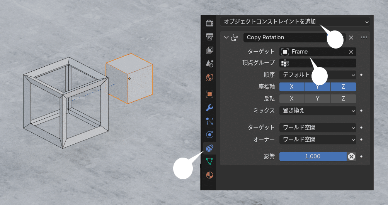Open the ミックス 置き換え dropdown
Viewport: 388px width, 205px height.
tap(318, 111)
